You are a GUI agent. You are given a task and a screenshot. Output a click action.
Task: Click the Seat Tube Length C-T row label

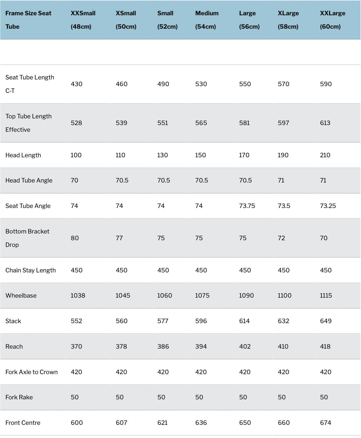click(30, 84)
